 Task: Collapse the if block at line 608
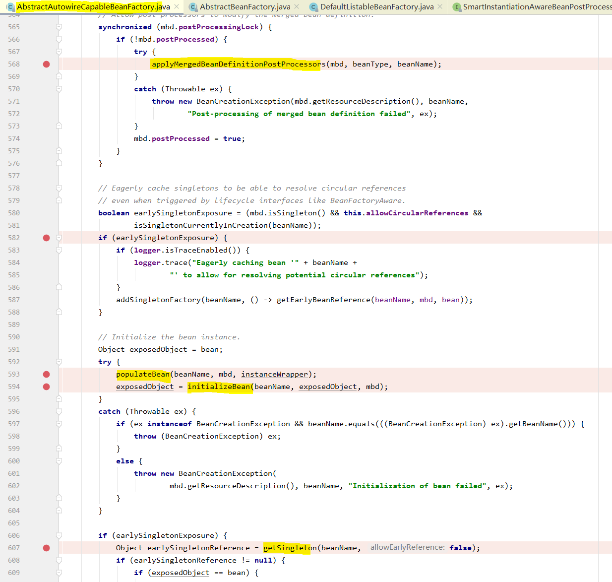tap(59, 560)
